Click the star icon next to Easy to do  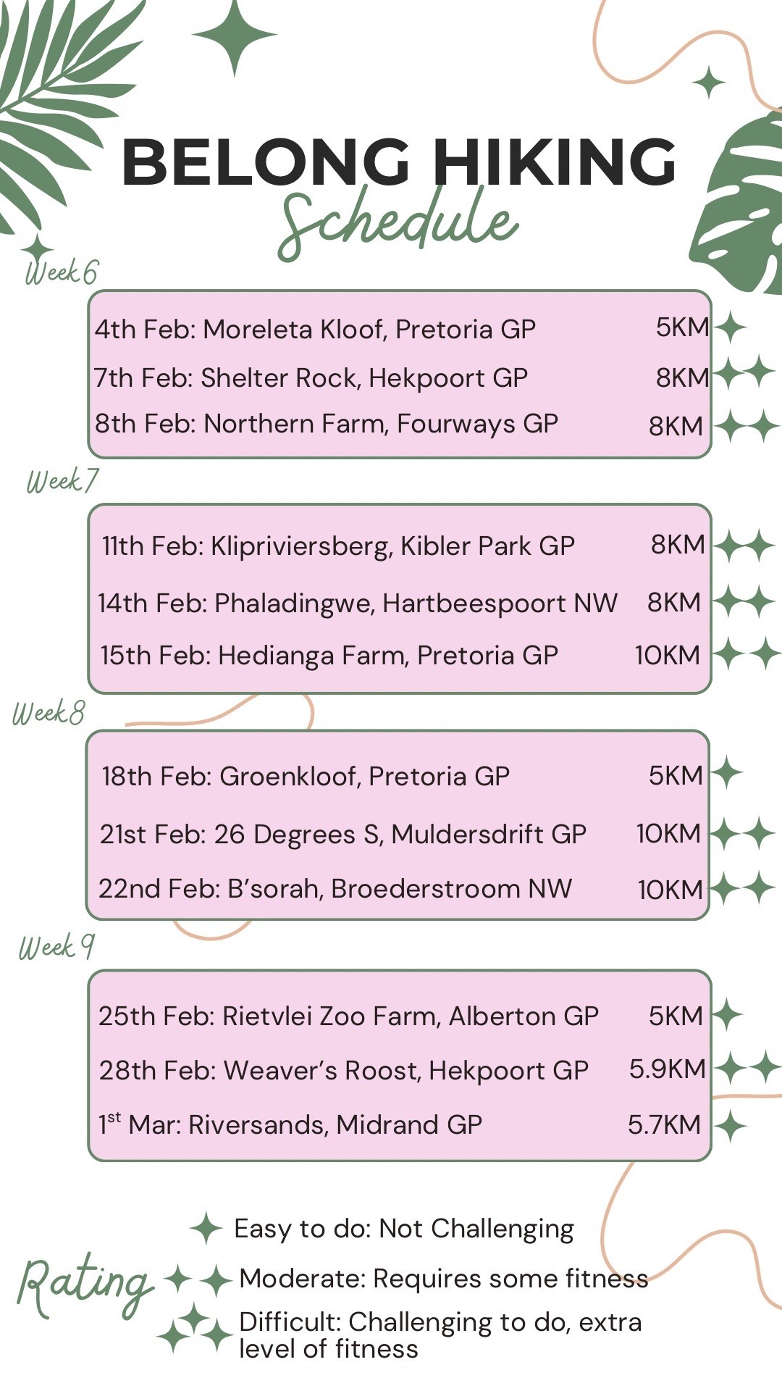coord(206,1228)
